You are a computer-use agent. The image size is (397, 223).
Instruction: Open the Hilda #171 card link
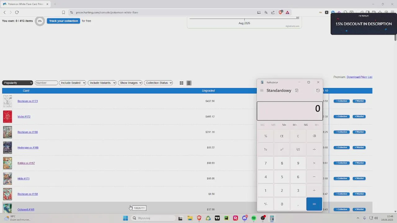pyautogui.click(x=23, y=178)
